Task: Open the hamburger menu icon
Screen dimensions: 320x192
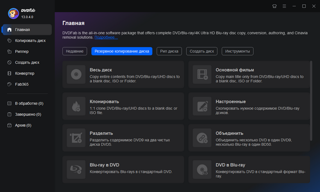Action: (x=284, y=6)
